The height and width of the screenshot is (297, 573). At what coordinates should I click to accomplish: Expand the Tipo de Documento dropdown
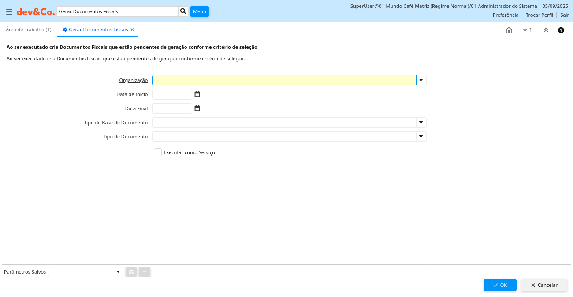pos(421,137)
